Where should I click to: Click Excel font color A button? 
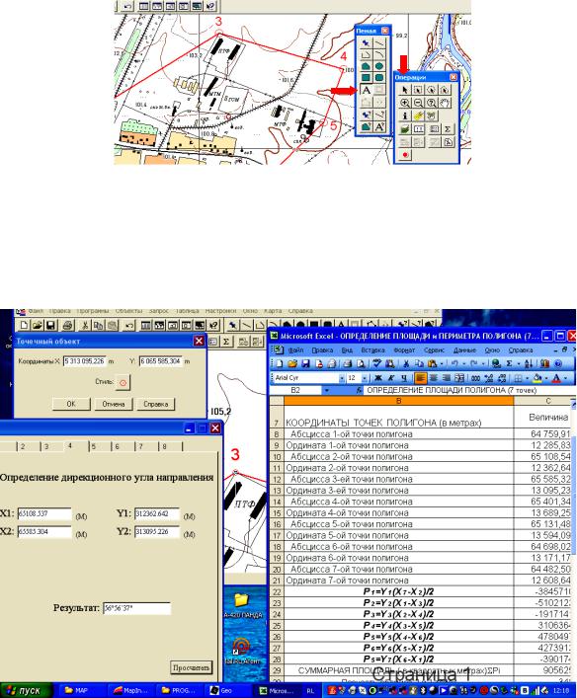(556, 378)
